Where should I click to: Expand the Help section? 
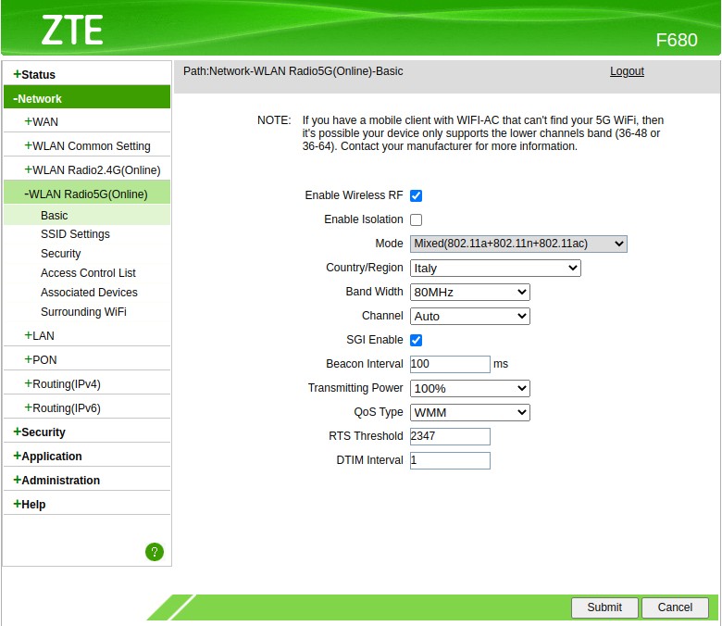click(29, 504)
